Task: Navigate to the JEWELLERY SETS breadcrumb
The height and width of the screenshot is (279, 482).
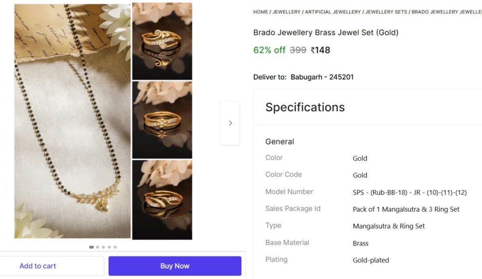Action: (x=386, y=12)
